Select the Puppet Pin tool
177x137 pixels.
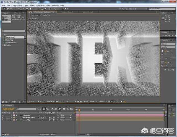[54, 9]
